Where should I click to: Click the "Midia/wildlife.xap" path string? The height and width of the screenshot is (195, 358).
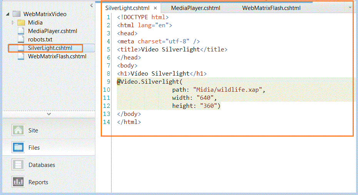[228, 90]
